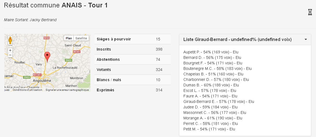Image resolution: width=316 pixels, height=137 pixels.
Task: Click the E603 road badge near La Rochefoucauld
Action: [x=68, y=60]
